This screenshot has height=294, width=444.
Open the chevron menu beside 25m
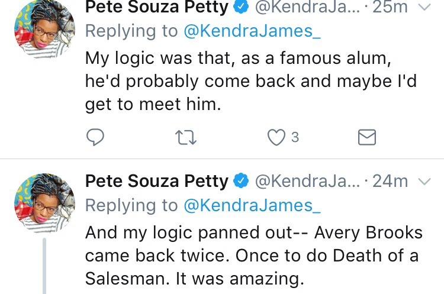pyautogui.click(x=423, y=8)
